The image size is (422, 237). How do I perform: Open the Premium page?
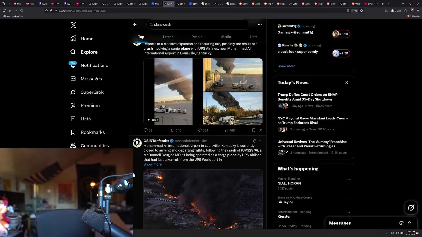pos(85,105)
